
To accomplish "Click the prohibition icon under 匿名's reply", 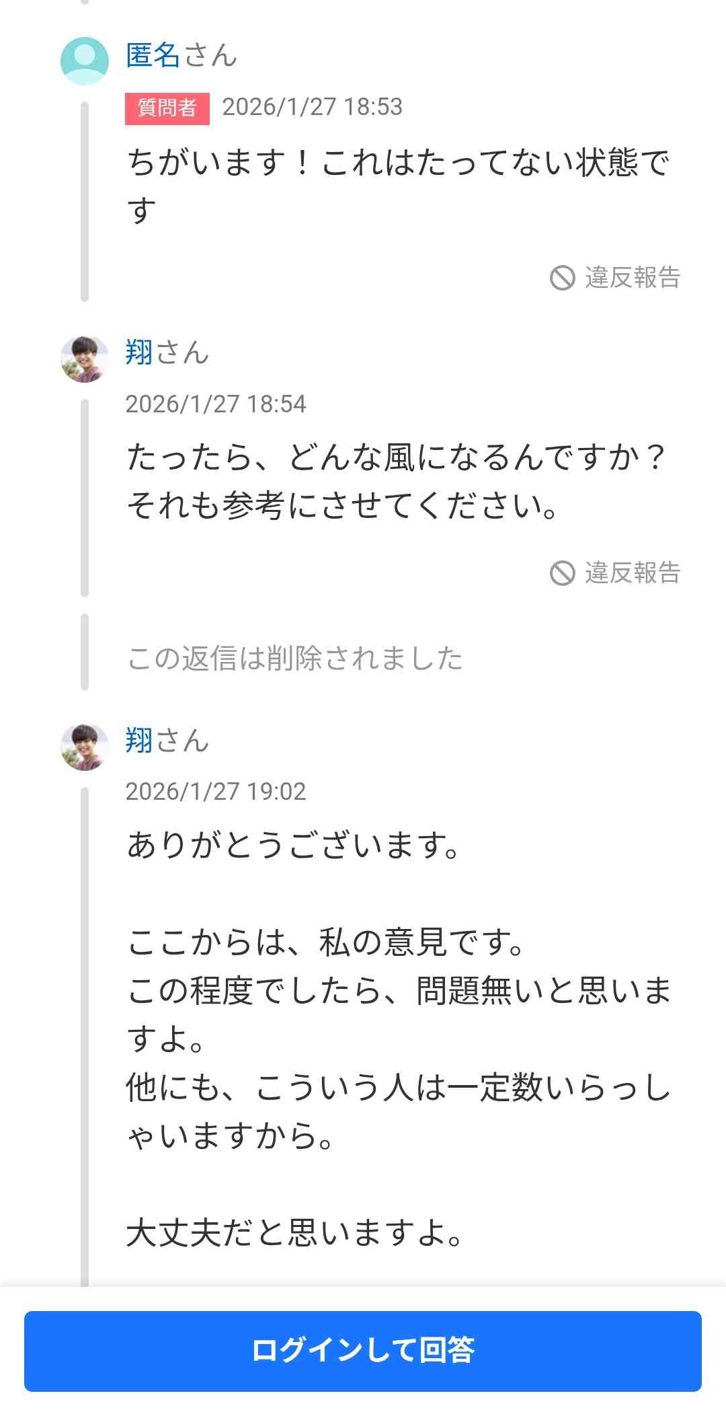I will point(563,277).
